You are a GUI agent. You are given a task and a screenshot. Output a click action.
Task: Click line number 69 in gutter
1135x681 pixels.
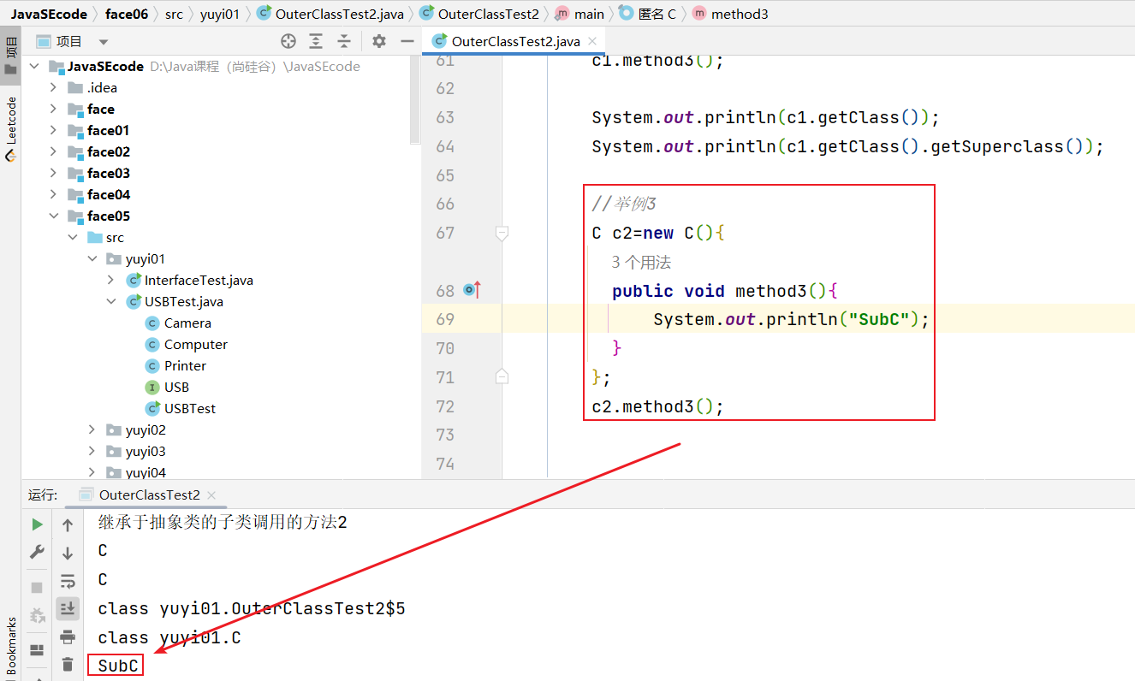pyautogui.click(x=445, y=319)
